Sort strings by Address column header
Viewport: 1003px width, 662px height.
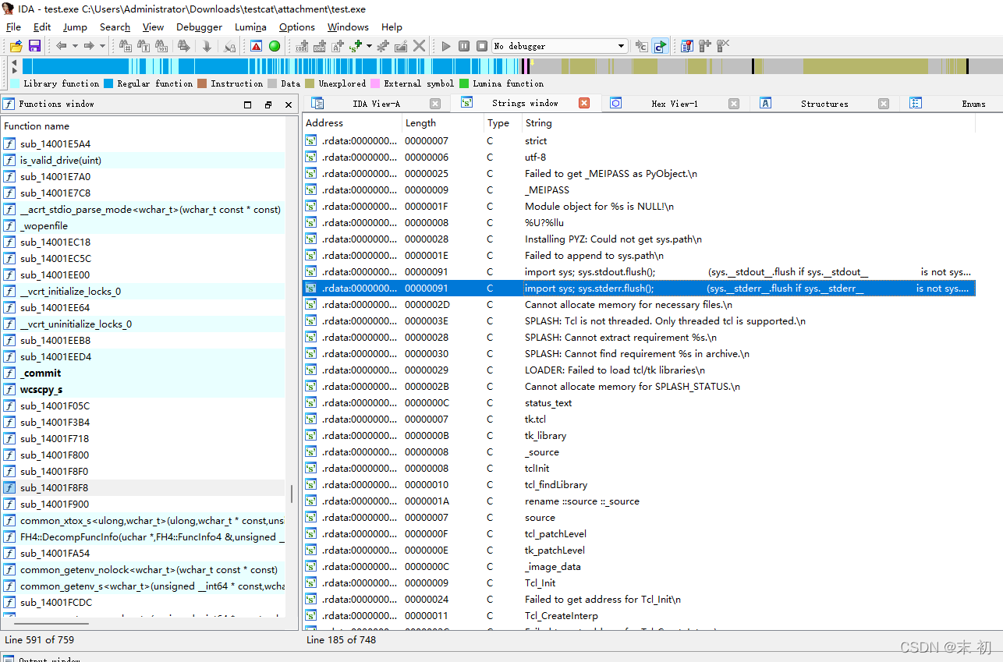352,123
